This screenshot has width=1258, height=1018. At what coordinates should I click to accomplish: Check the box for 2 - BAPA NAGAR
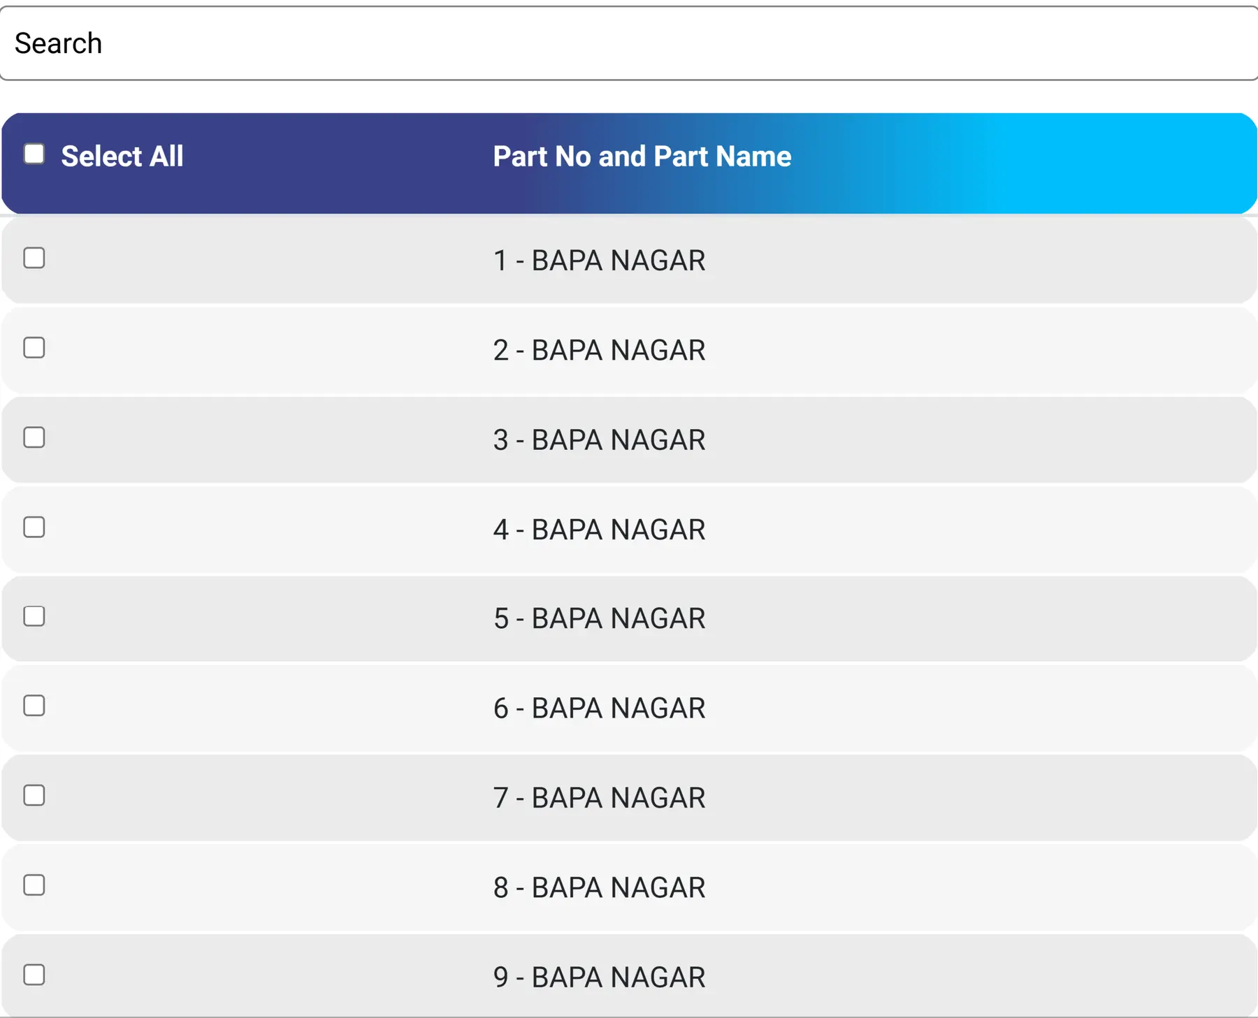coord(34,347)
